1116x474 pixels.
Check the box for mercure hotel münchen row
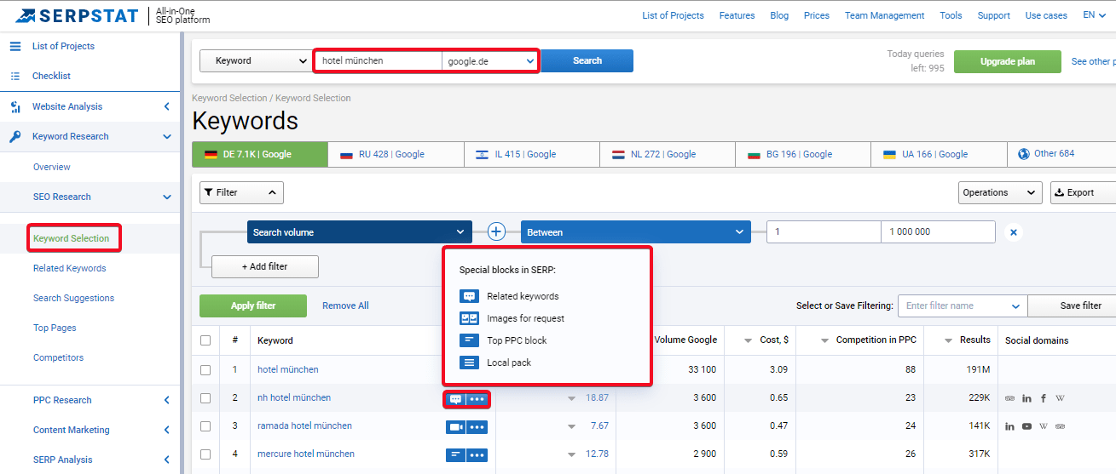pos(205,454)
